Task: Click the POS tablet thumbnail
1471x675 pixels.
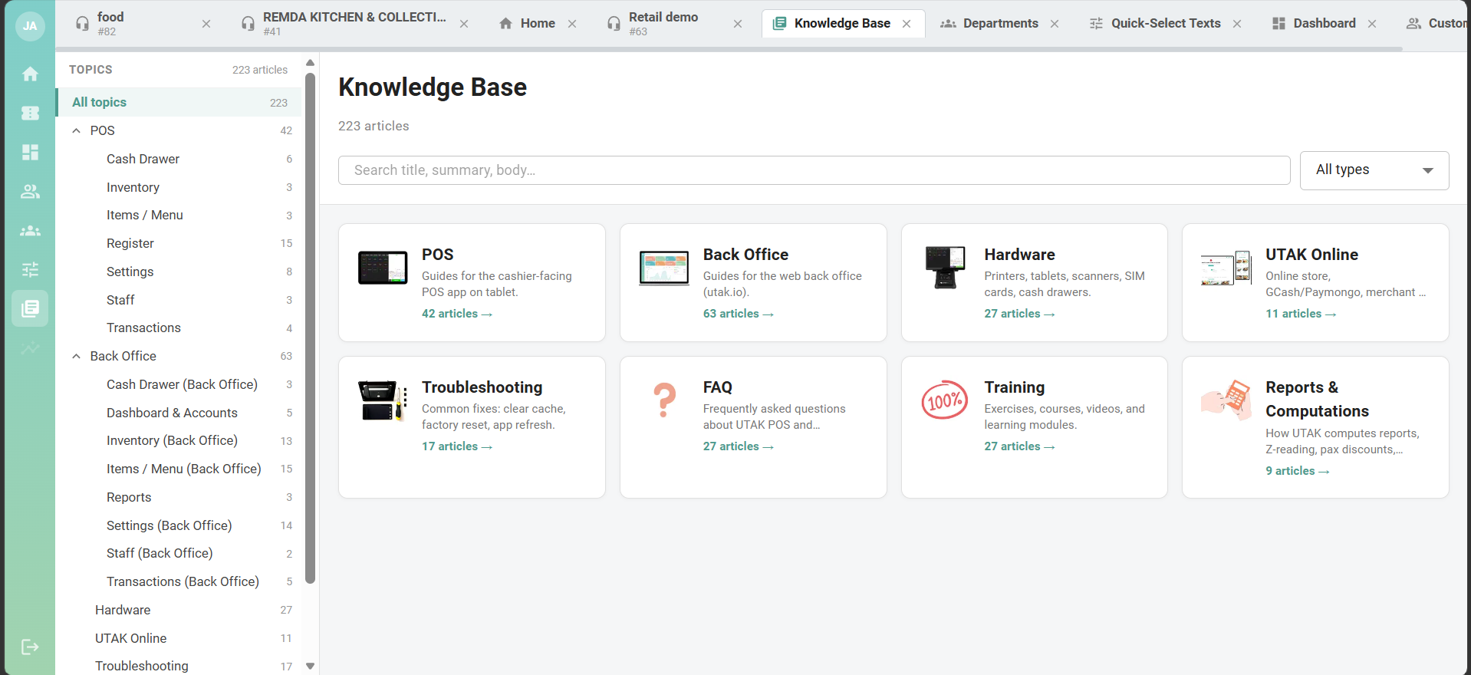Action: click(383, 268)
